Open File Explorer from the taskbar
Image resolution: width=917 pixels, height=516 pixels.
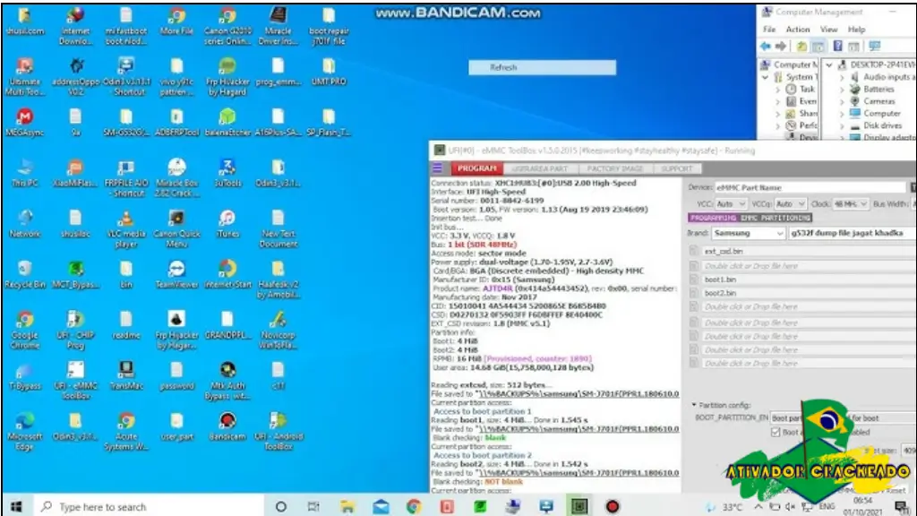[x=347, y=506]
